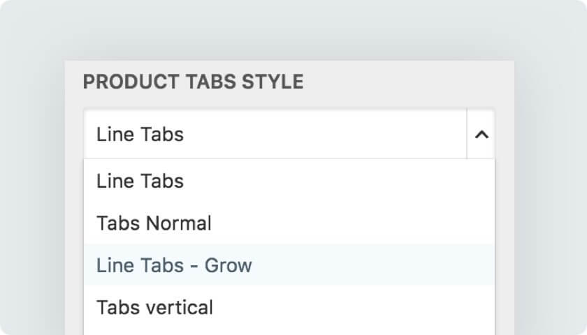Click the combo box showing Line Tabs
This screenshot has width=587, height=335.
pyautogui.click(x=289, y=134)
